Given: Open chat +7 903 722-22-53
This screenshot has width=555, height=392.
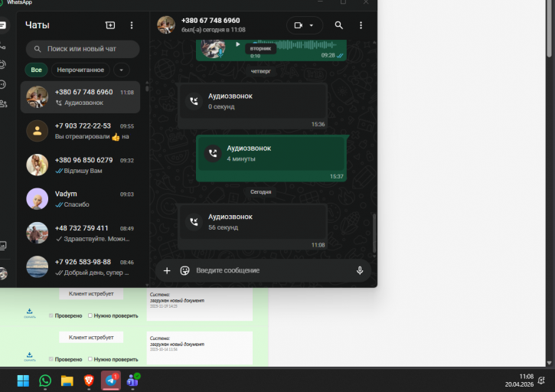Looking at the screenshot, I should [80, 131].
